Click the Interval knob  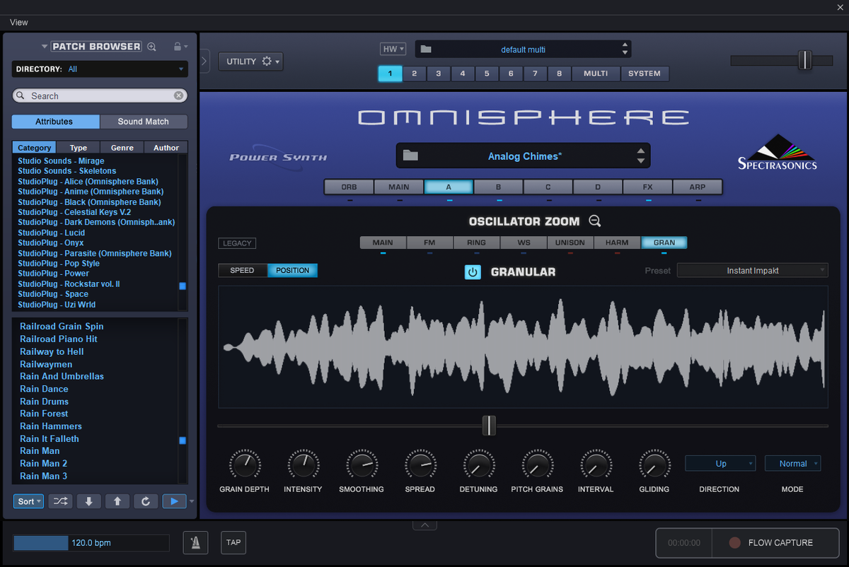[595, 464]
